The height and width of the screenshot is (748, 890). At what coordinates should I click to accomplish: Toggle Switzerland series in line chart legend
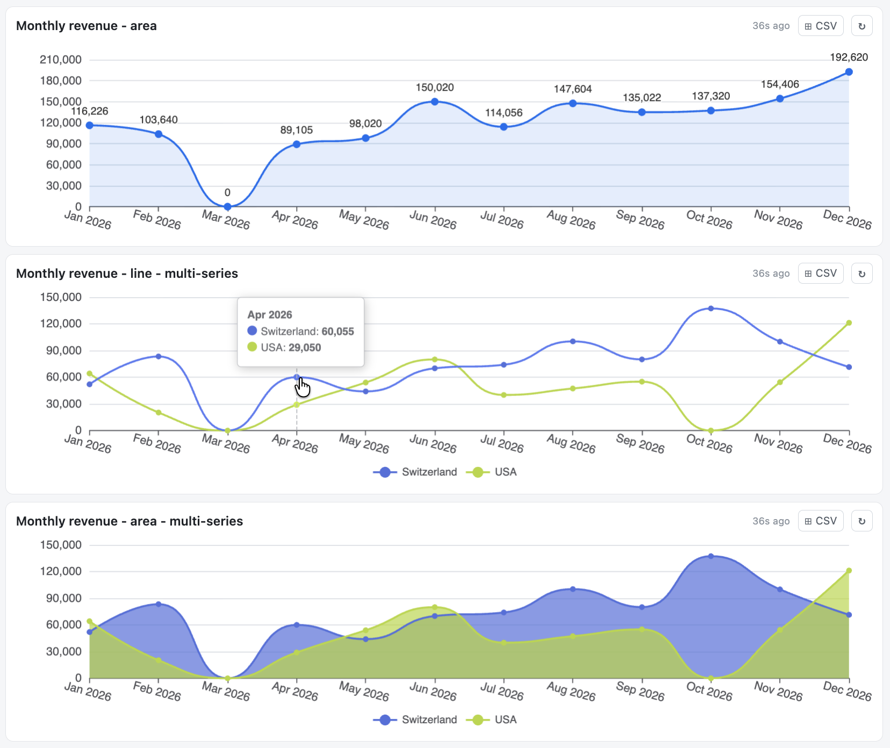click(415, 472)
